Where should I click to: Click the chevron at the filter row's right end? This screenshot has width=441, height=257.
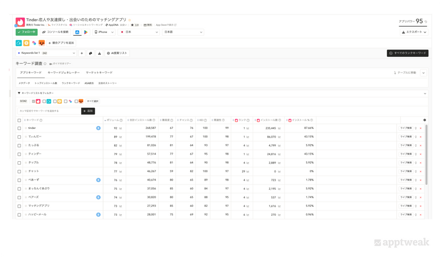pyautogui.click(x=425, y=94)
